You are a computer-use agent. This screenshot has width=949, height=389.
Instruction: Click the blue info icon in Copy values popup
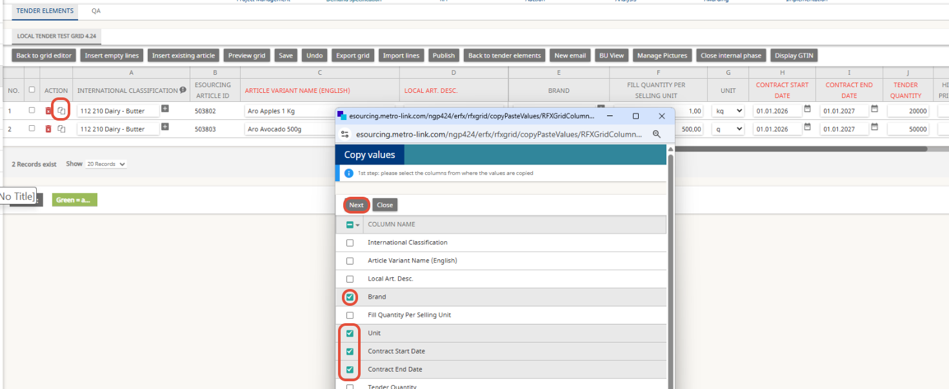(x=348, y=173)
